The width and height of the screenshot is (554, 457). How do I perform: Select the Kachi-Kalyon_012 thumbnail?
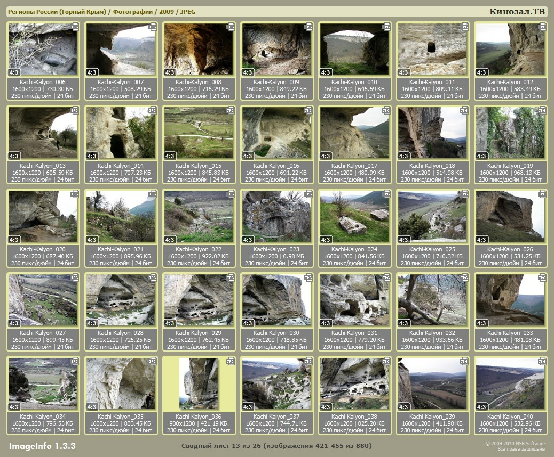click(510, 49)
